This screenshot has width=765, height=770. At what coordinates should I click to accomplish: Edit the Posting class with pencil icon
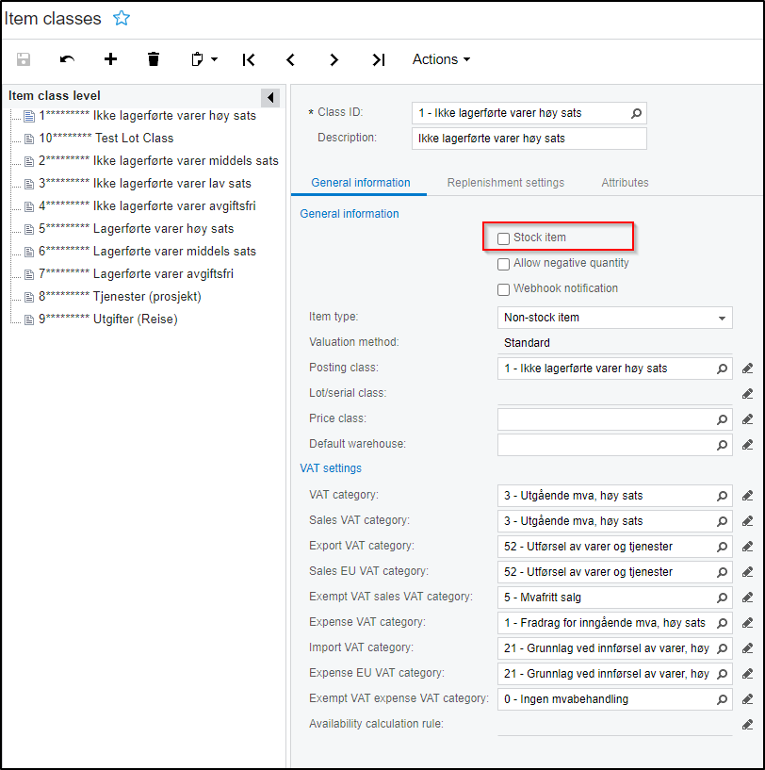747,369
